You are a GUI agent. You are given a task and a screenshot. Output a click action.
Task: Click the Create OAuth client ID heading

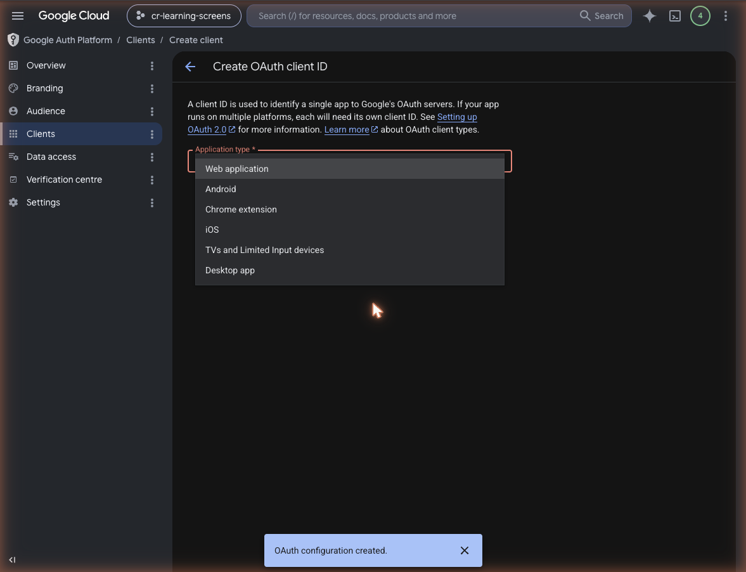[x=270, y=67]
